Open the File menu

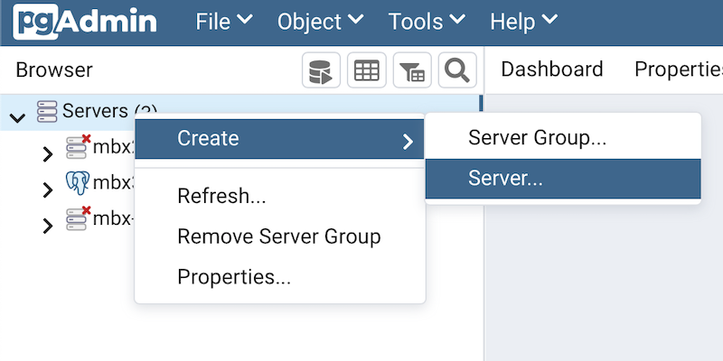[224, 21]
